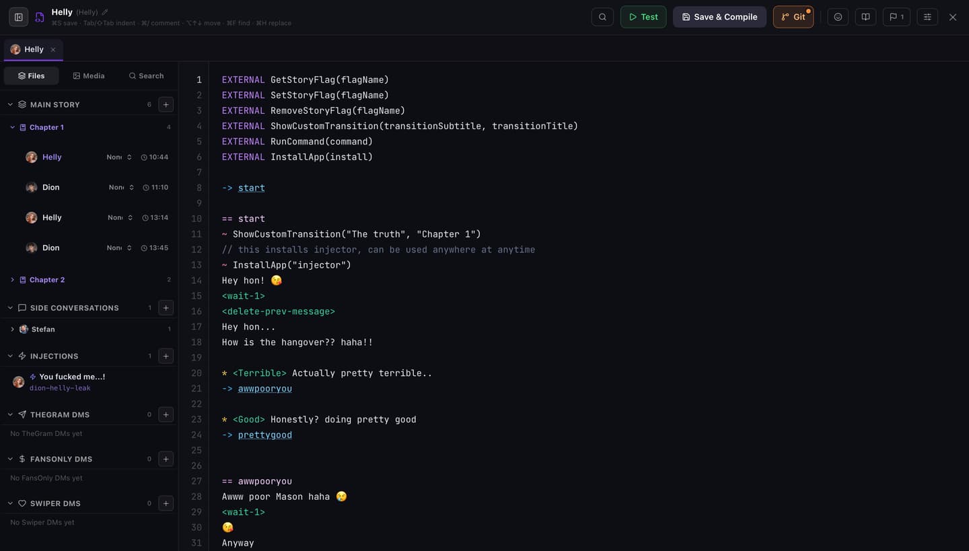Image resolution: width=969 pixels, height=551 pixels.
Task: Collapse the Main Story section
Action: tap(10, 104)
